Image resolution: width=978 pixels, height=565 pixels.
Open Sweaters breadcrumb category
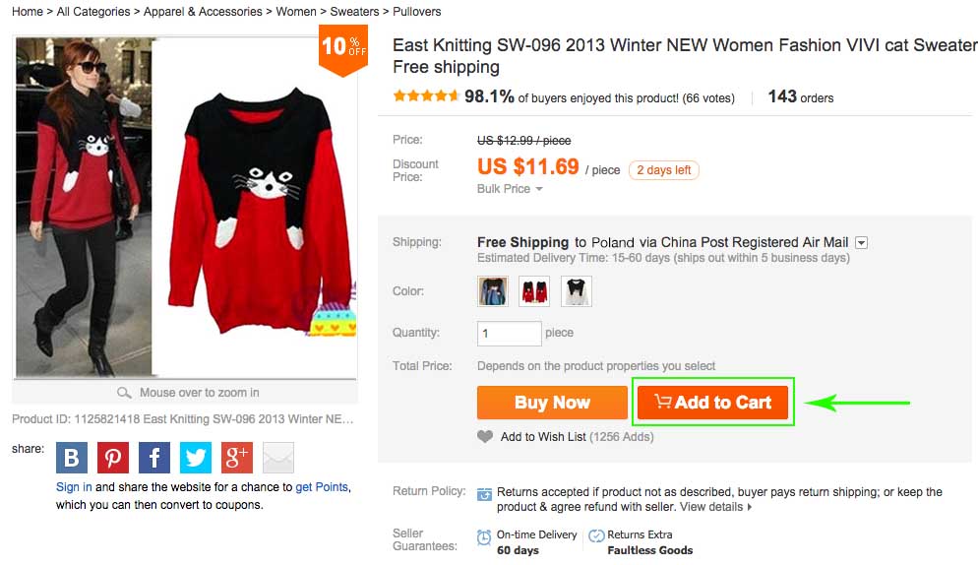click(354, 12)
